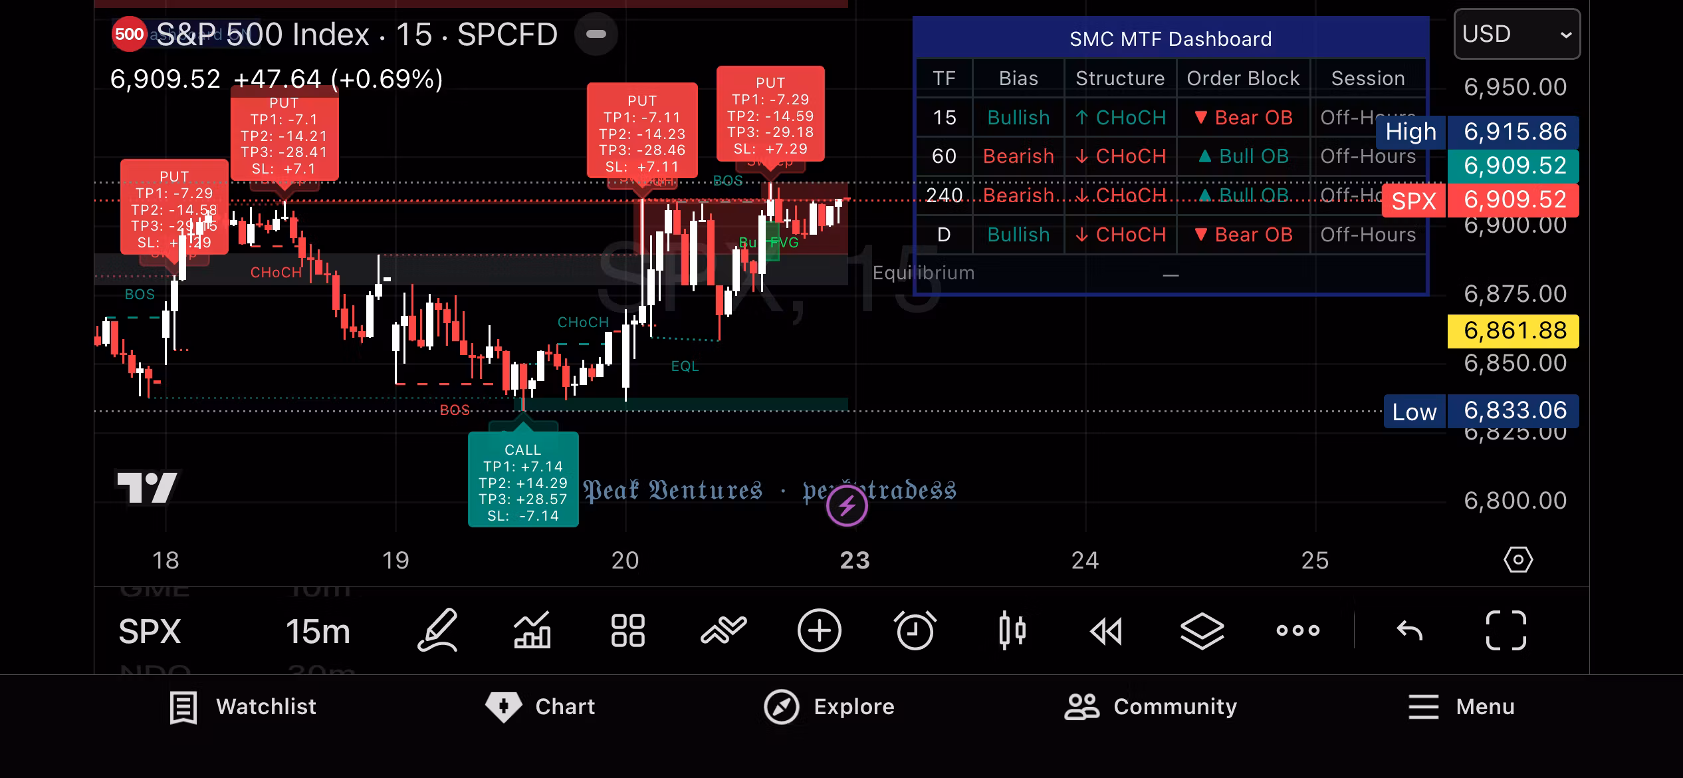Open the Community tab
1683x778 pixels.
1151,706
